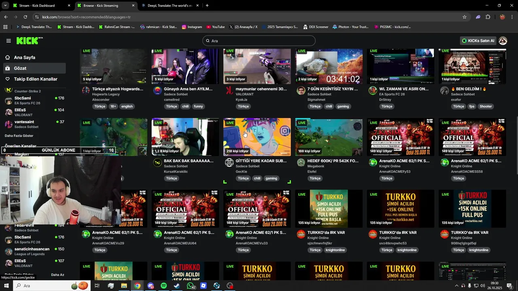Go back in browser history
Viewport: 518px width, 291px height.
tap(6, 17)
